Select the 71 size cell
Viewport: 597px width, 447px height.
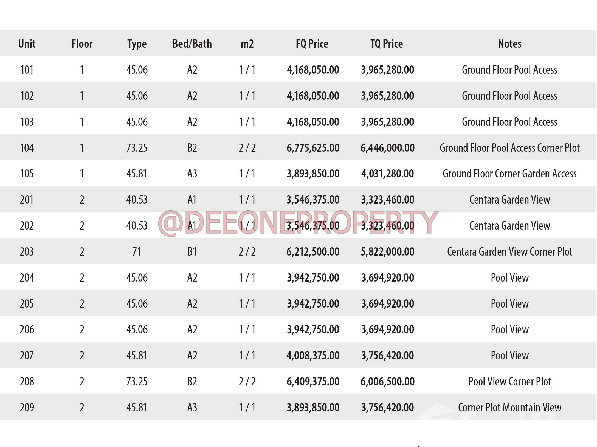[x=137, y=251]
